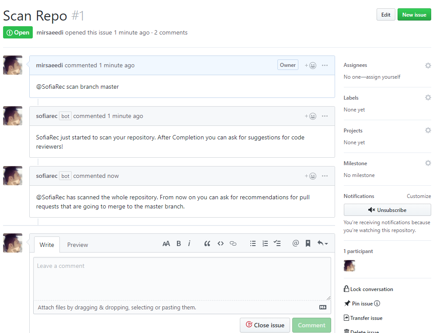Image resolution: width=436 pixels, height=333 pixels.
Task: Open options menu on mirsaeedi's comment
Action: point(325,66)
